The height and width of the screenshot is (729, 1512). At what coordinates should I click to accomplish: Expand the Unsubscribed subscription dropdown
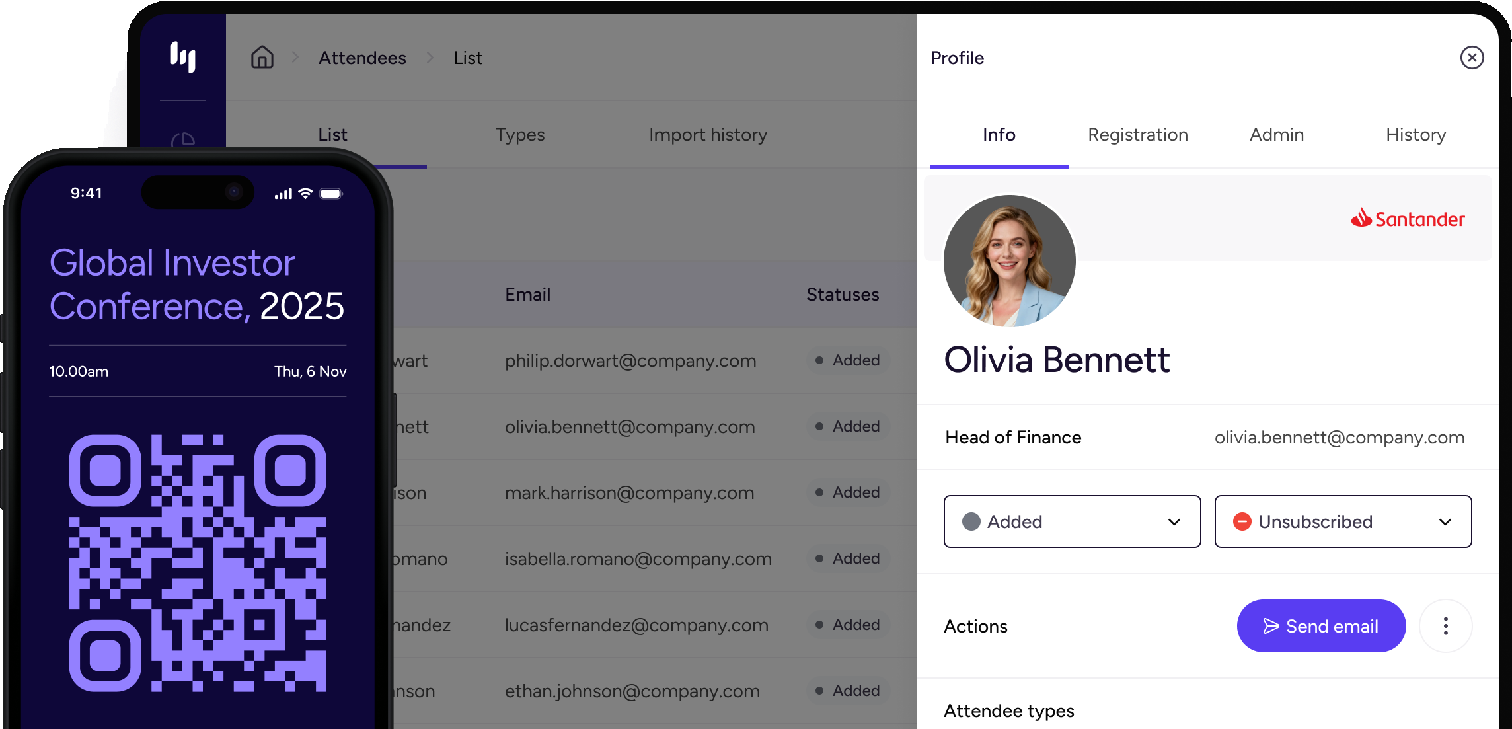(1343, 521)
